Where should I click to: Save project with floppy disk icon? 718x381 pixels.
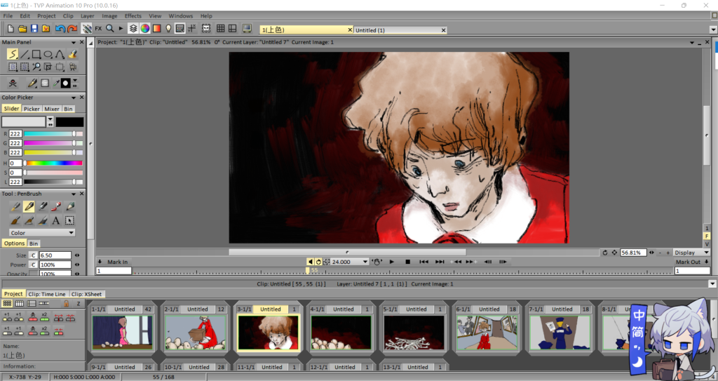click(34, 29)
